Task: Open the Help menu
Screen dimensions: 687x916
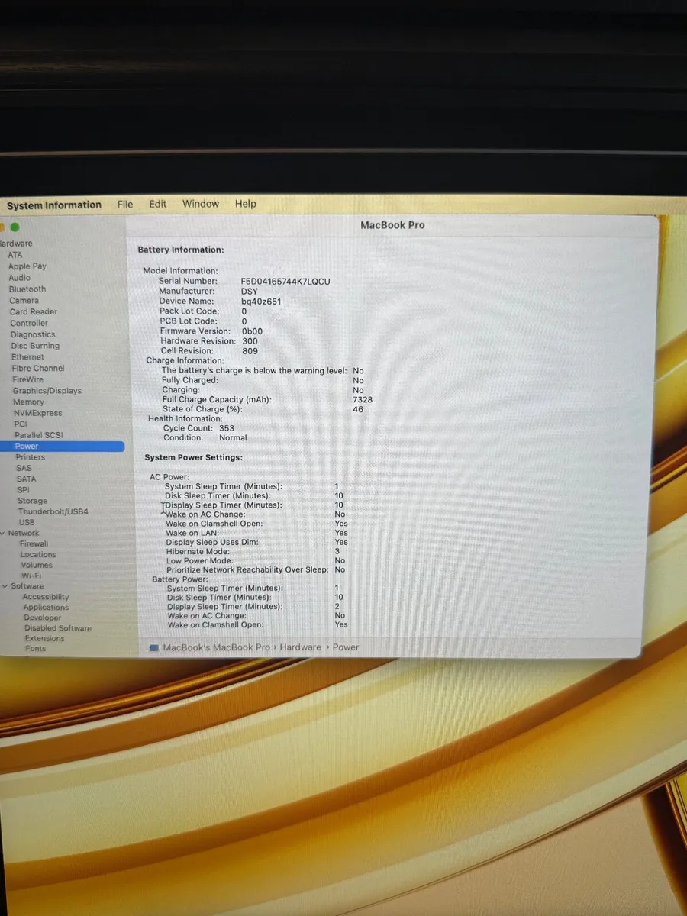Action: pyautogui.click(x=245, y=204)
